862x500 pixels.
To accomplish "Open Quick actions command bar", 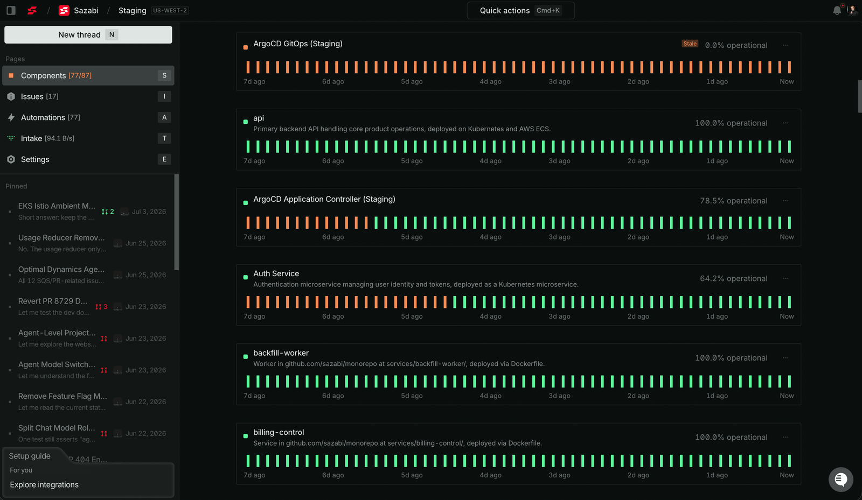I will point(520,10).
